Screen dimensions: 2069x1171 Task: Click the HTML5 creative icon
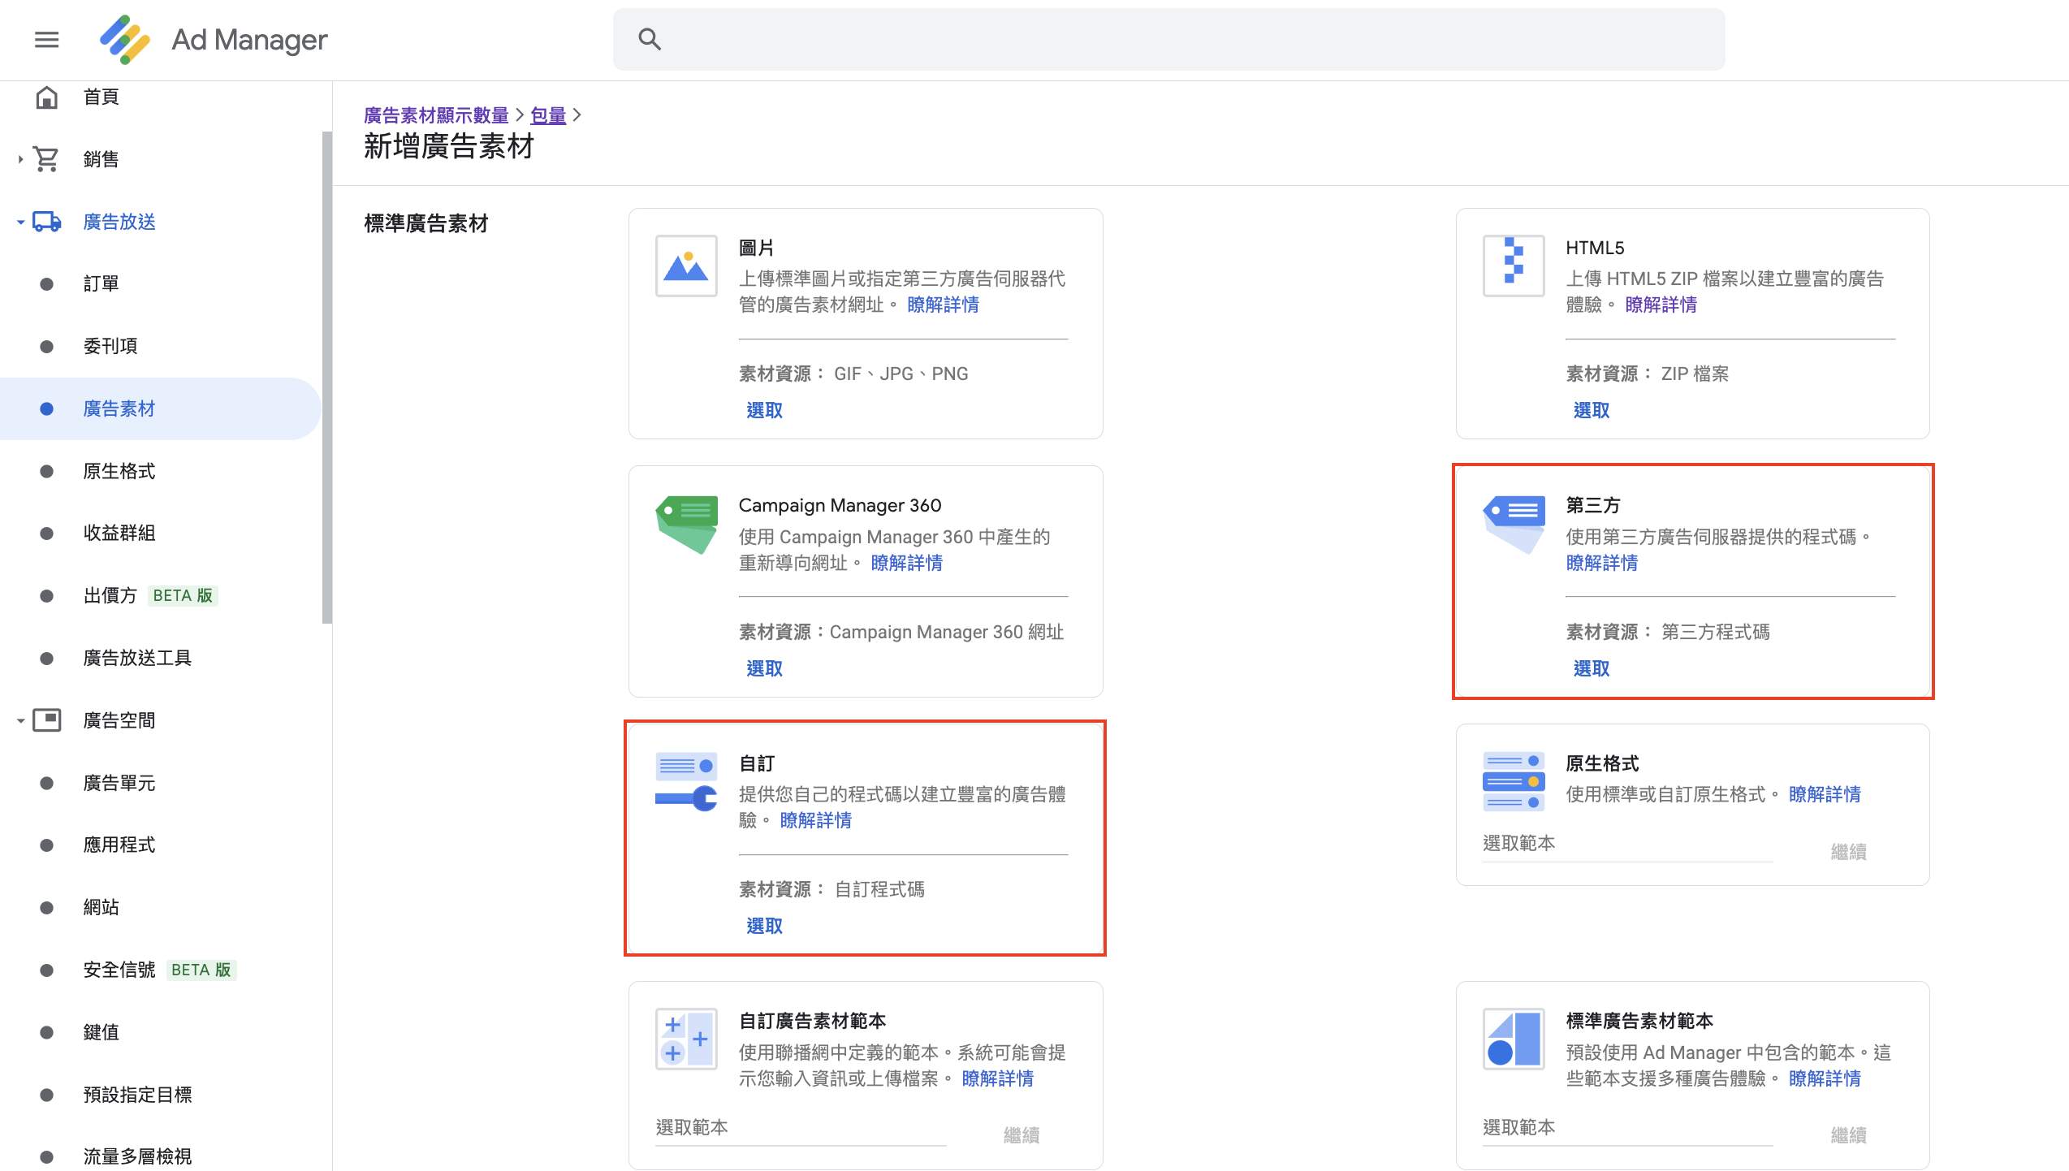1514,266
